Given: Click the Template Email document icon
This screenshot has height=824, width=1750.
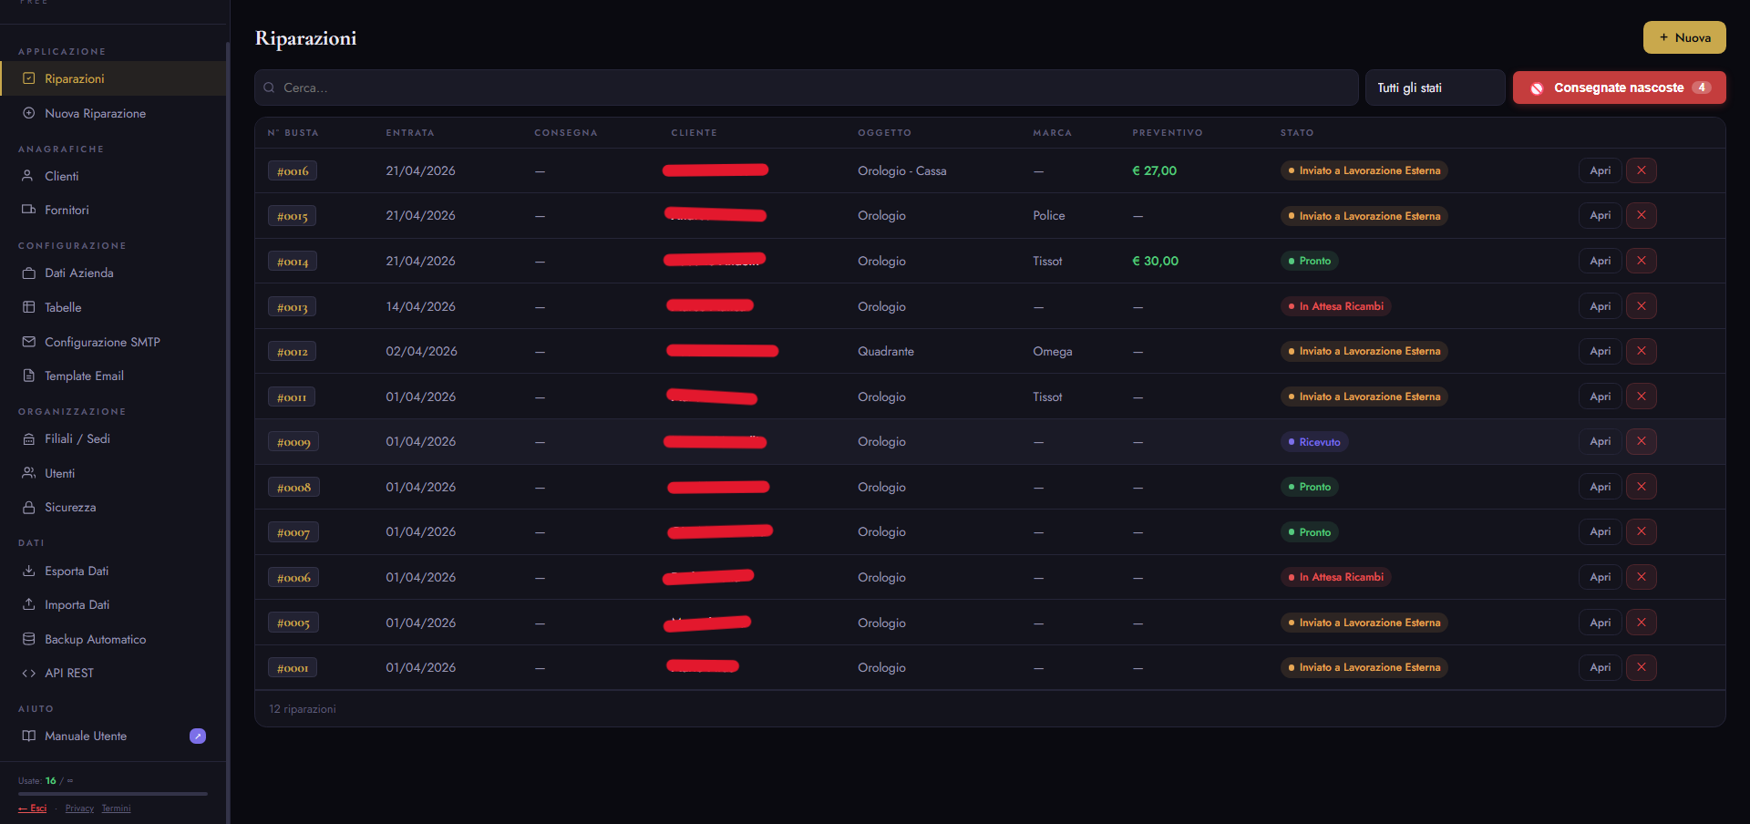Looking at the screenshot, I should tap(28, 376).
